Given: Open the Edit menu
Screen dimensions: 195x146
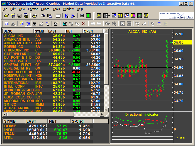Looking at the screenshot, I should [13, 9].
